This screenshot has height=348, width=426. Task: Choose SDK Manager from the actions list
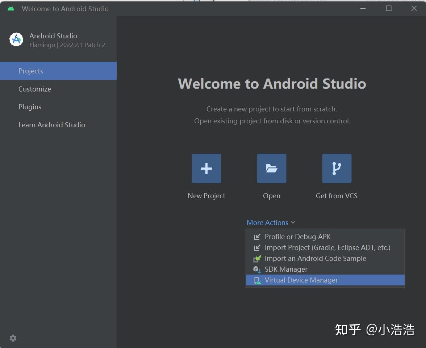286,269
